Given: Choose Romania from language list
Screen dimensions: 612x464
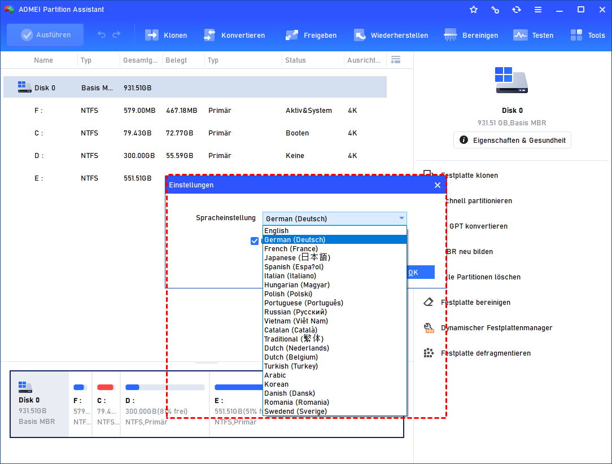Looking at the screenshot, I should click(x=335, y=402).
